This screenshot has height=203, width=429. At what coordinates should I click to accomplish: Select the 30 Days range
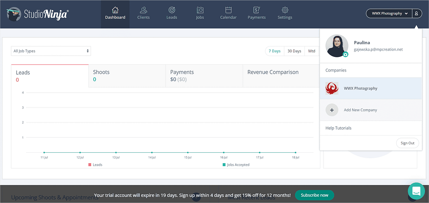(294, 51)
